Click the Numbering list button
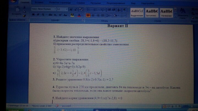The image size is (198, 111). 95,10
